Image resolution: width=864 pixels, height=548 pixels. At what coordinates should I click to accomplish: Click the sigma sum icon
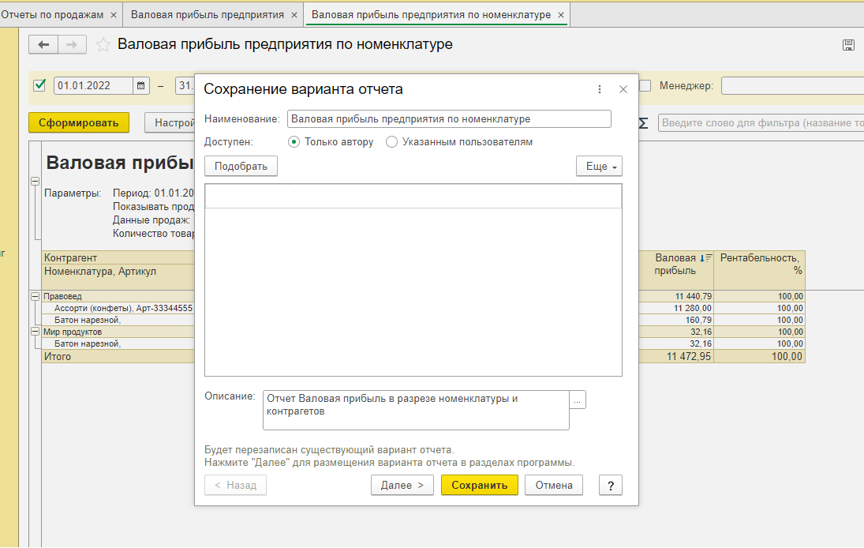[x=643, y=123]
